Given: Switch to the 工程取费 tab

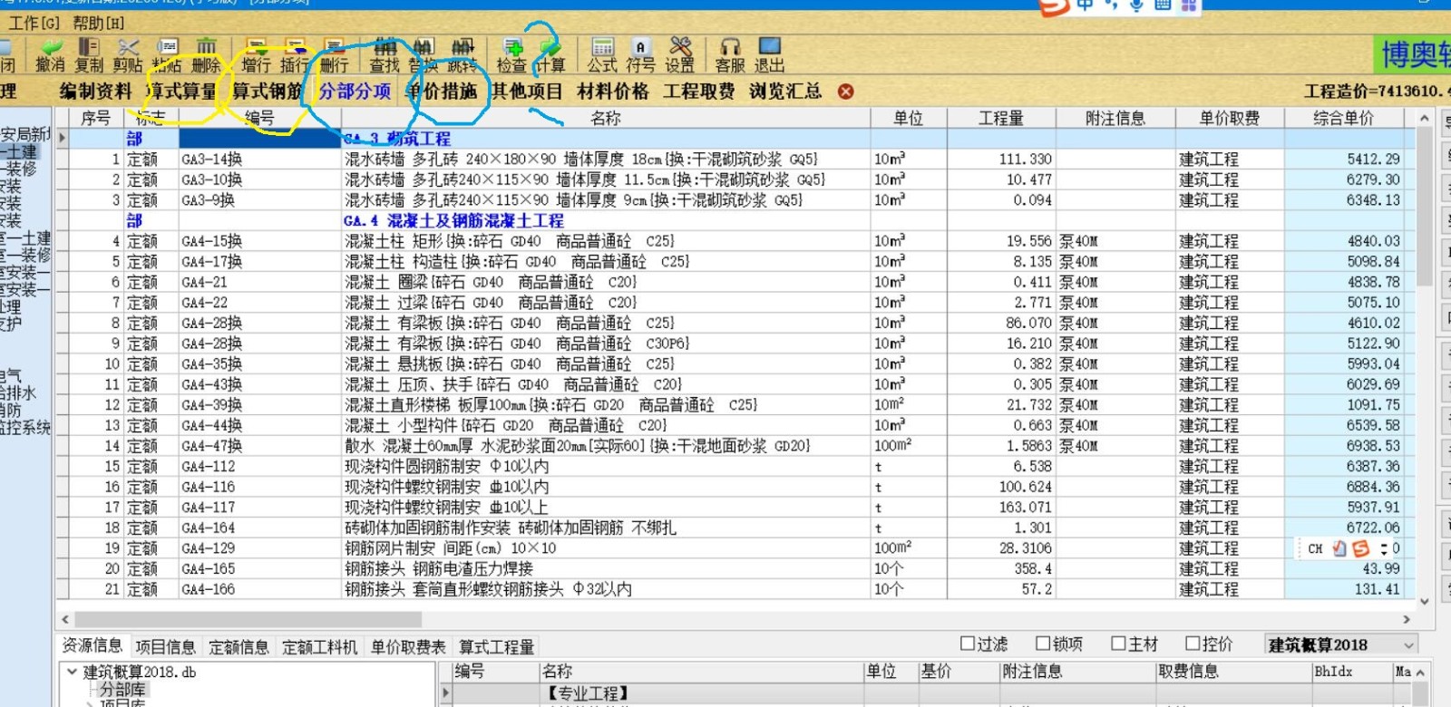Looking at the screenshot, I should 698,92.
